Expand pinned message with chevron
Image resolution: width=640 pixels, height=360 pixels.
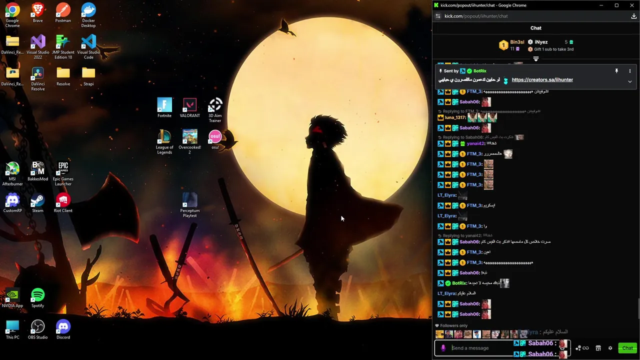[x=629, y=81]
